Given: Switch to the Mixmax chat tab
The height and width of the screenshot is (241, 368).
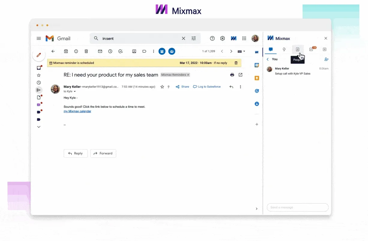Looking at the screenshot, I should point(271,50).
